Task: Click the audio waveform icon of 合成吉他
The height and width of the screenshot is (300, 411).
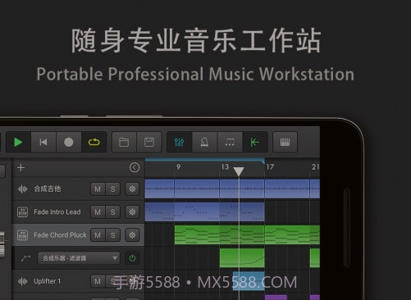Action: click(22, 189)
